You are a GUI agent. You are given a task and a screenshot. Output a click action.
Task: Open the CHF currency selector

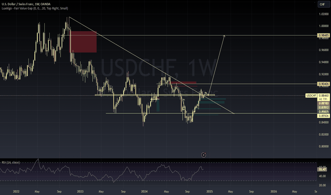(323, 4)
